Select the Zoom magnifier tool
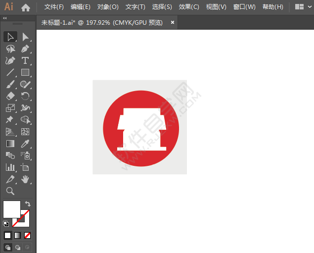Viewport: 314px width, 253px height. (10, 191)
